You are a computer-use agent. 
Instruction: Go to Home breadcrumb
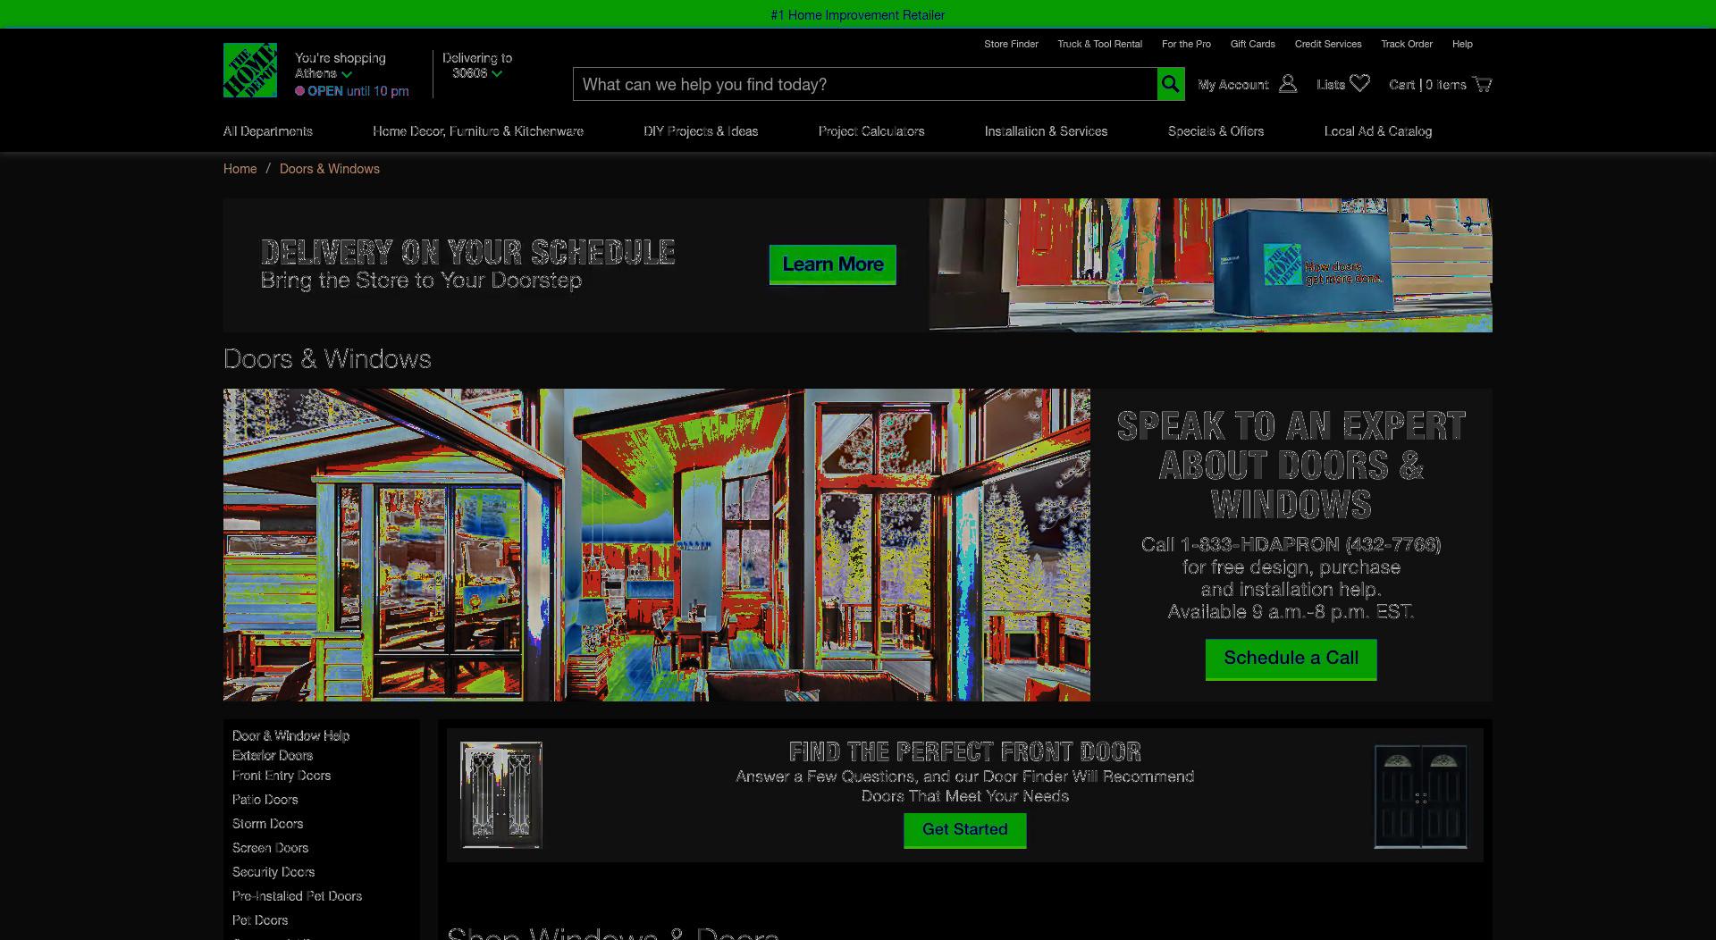coord(240,169)
